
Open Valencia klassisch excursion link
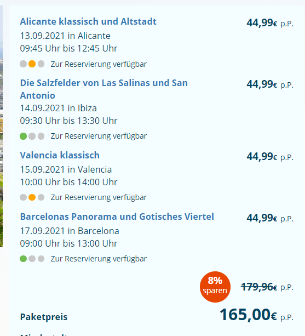[x=60, y=155]
